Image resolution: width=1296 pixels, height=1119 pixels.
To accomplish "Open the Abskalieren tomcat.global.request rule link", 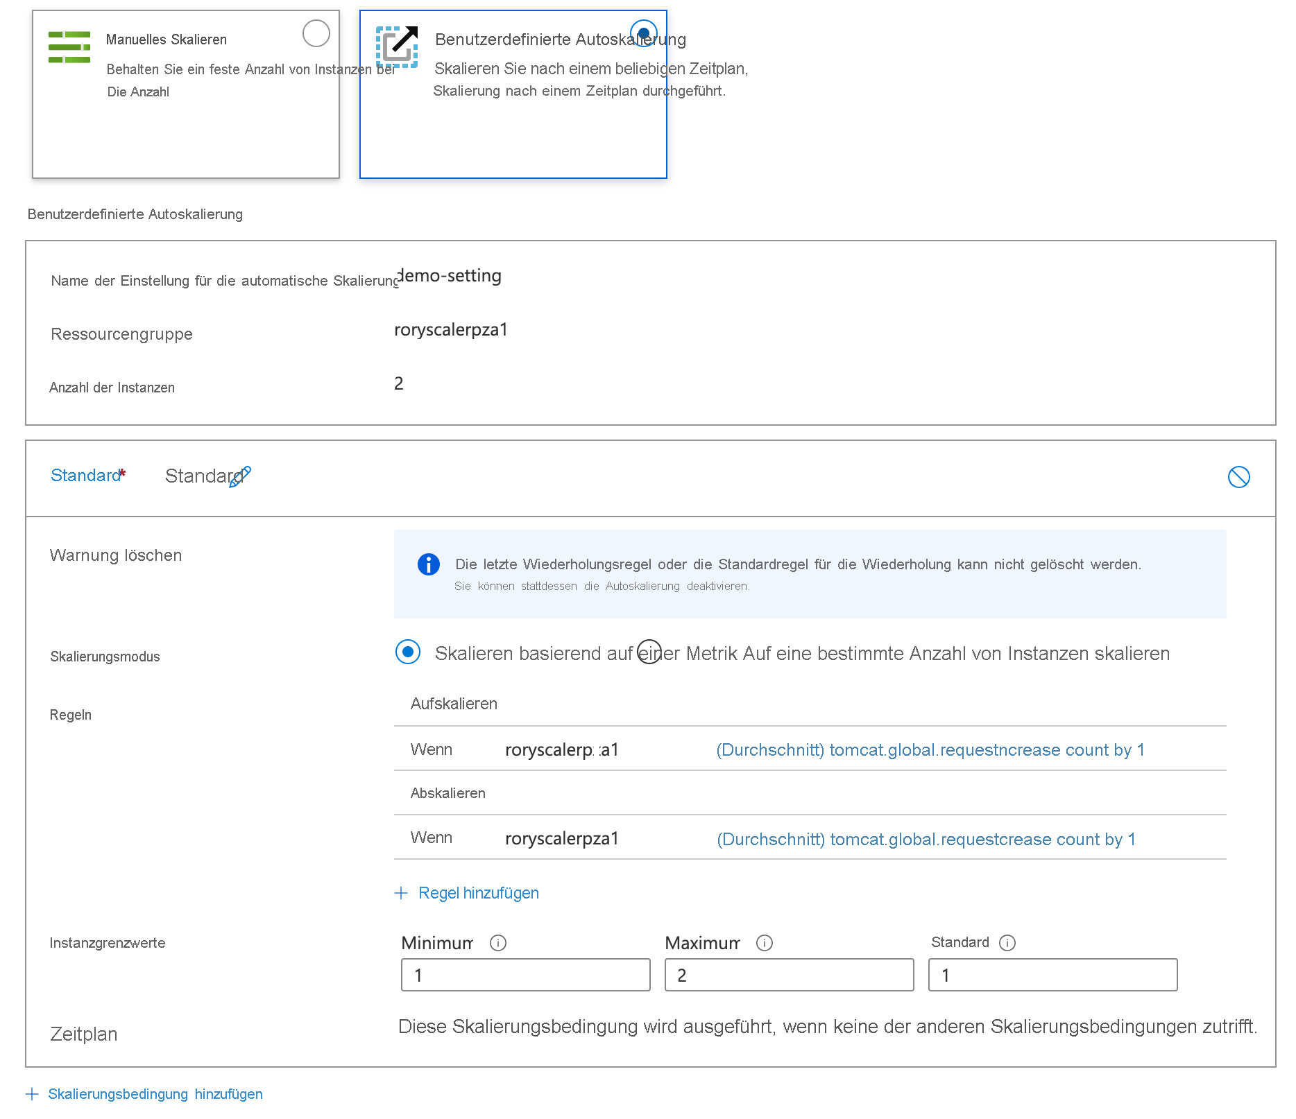I will [x=926, y=840].
